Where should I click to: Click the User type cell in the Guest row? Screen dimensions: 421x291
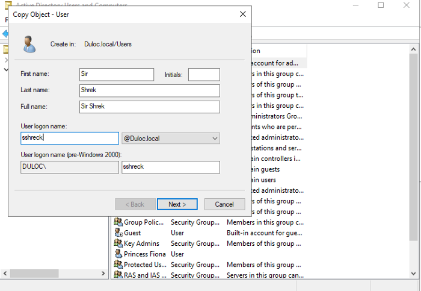[x=177, y=233]
